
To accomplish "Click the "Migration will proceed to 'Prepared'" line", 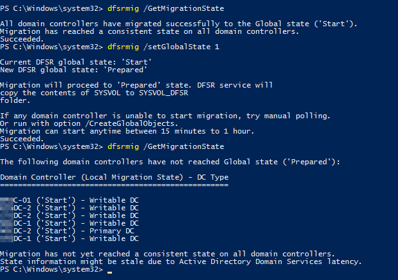I will click(136, 85).
